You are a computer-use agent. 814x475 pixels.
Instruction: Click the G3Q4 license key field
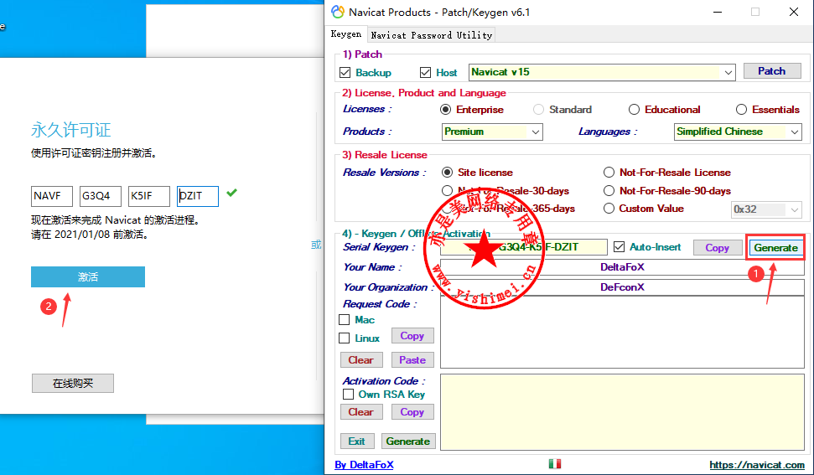click(101, 196)
